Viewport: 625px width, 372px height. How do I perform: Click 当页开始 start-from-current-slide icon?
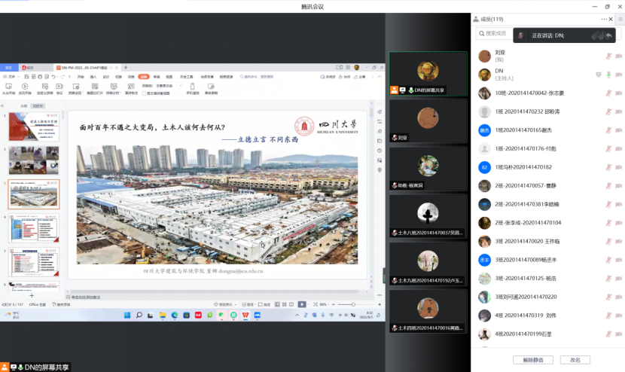(x=25, y=87)
